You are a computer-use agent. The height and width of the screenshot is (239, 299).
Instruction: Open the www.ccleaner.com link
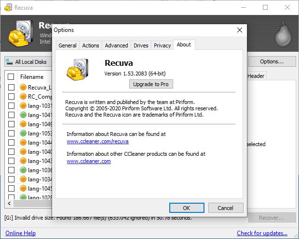tap(89, 161)
